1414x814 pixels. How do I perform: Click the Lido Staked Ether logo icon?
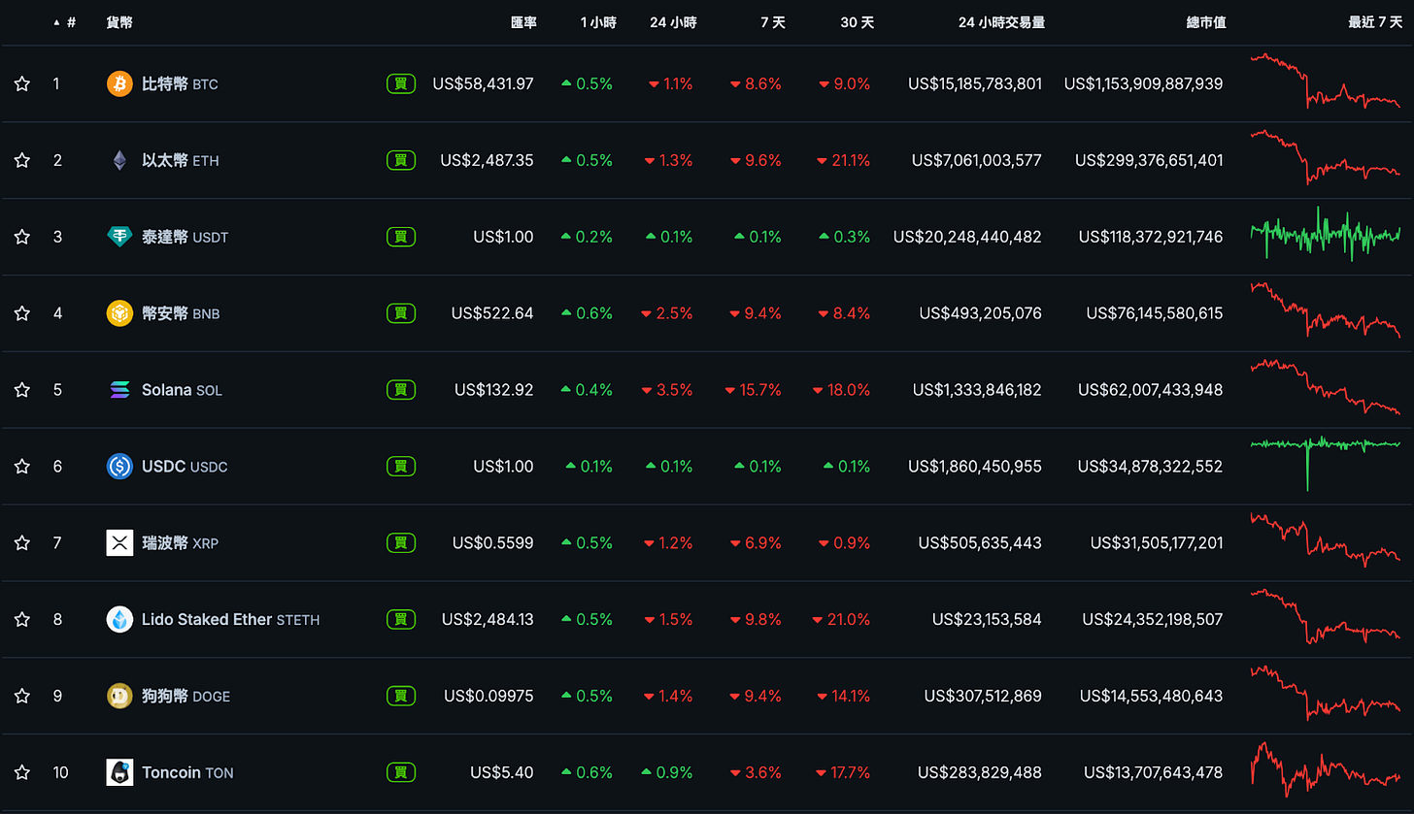click(119, 619)
